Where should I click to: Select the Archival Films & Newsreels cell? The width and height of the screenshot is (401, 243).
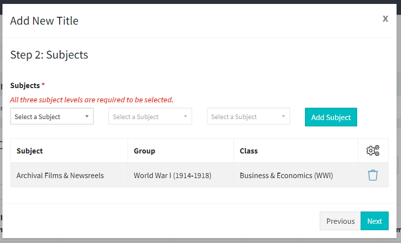(x=69, y=175)
